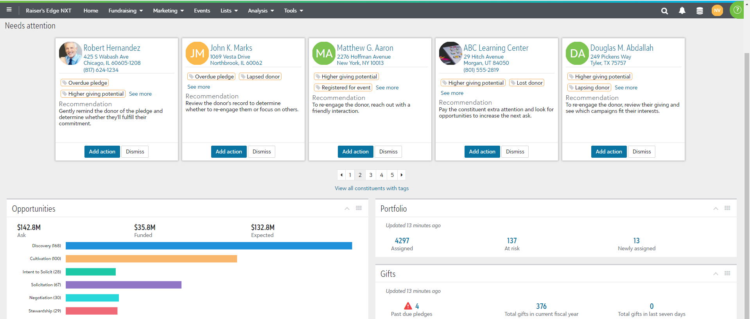This screenshot has height=319, width=750.
Task: Click the Portfolio tile grid icon
Action: 727,208
